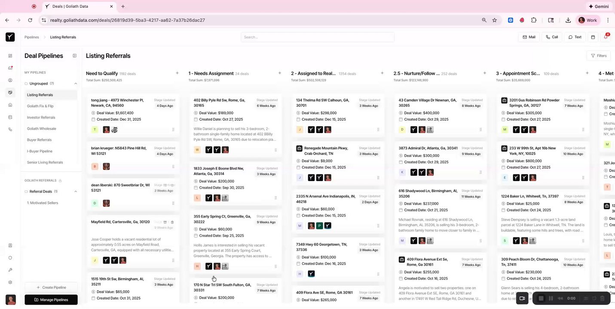Select Goliath Fix & Flip pipeline
The height and width of the screenshot is (309, 615).
point(51,106)
